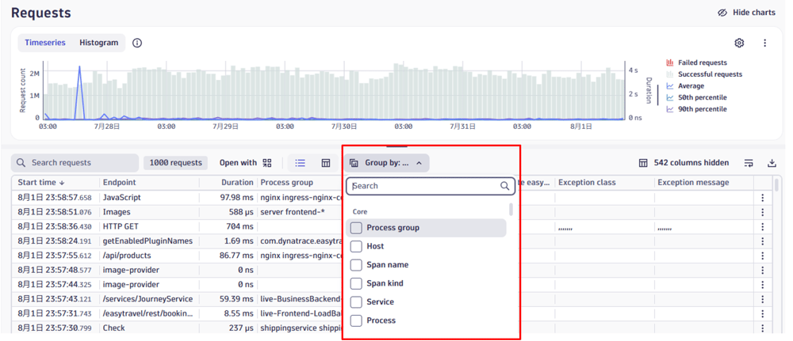Viewport: 793px width, 341px height.
Task: Click the chart info icon
Action: pos(137,43)
